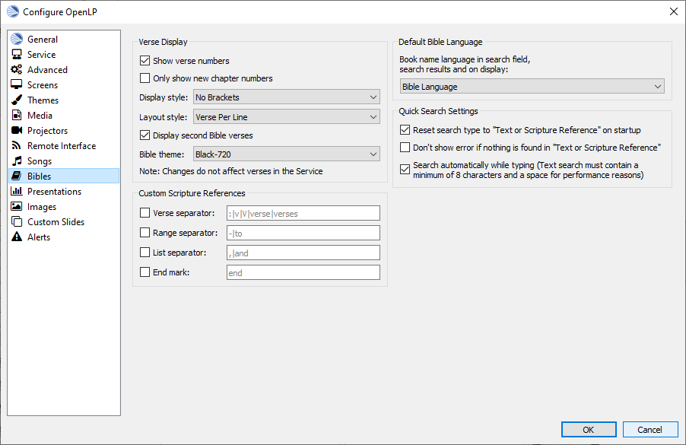Select Service settings page label
Screen dimensions: 686x445
coord(42,55)
